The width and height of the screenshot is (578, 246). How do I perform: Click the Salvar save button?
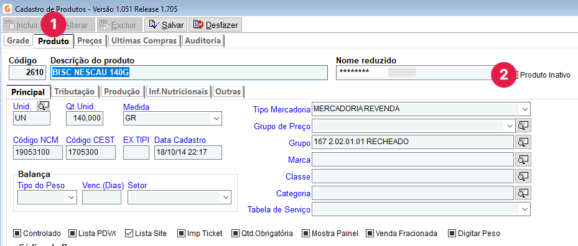click(166, 25)
